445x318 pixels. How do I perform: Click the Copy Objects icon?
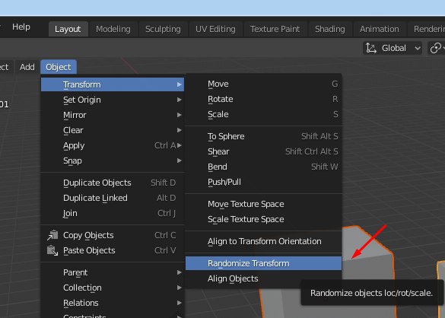point(52,235)
